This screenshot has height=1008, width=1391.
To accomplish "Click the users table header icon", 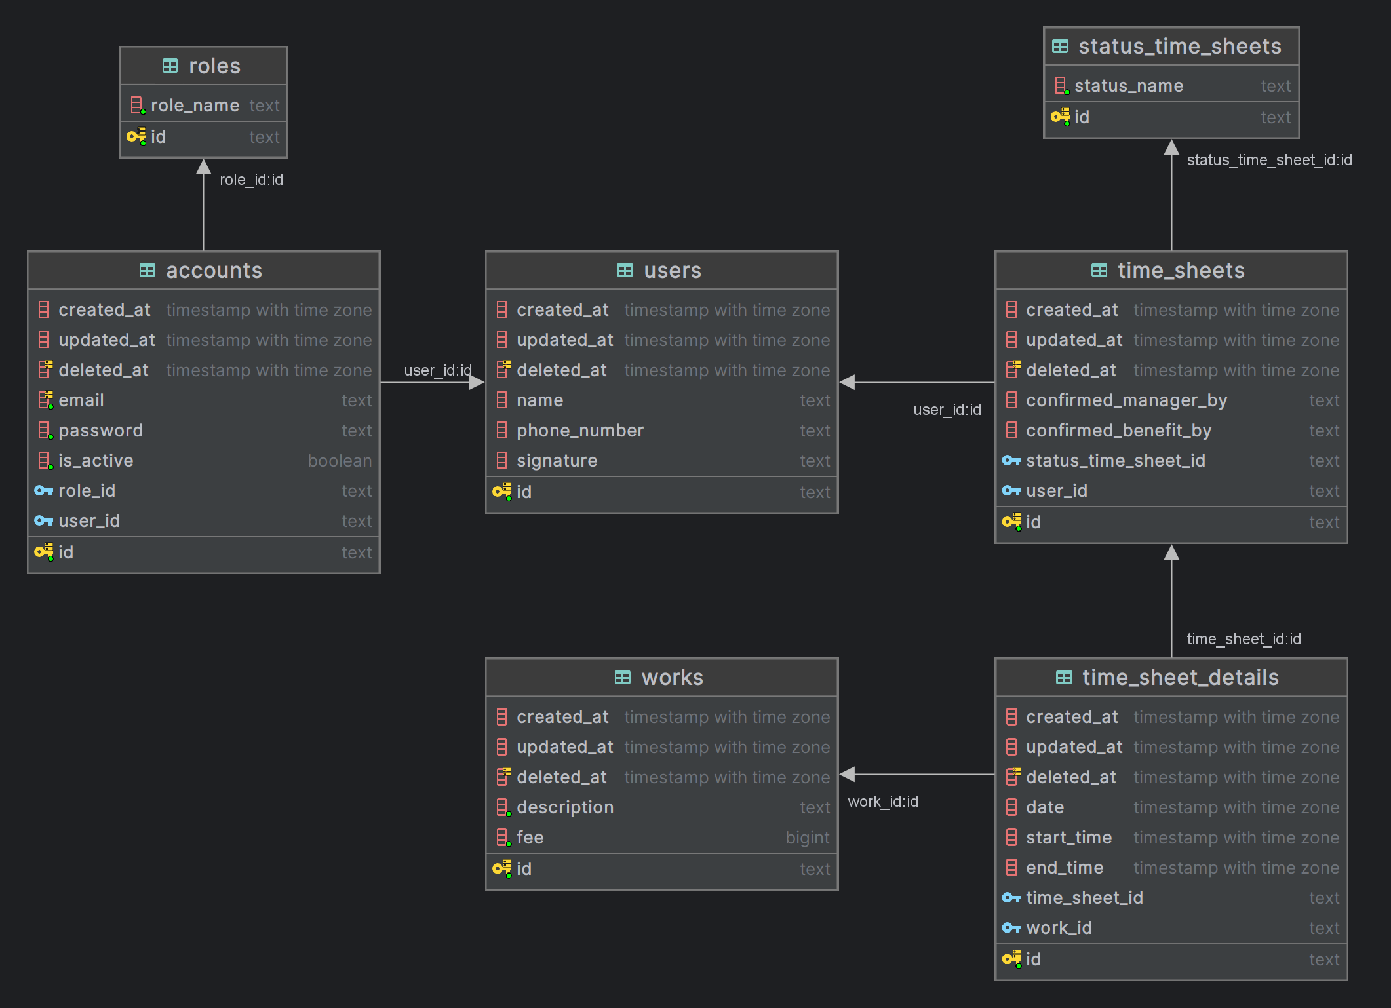I will (625, 271).
